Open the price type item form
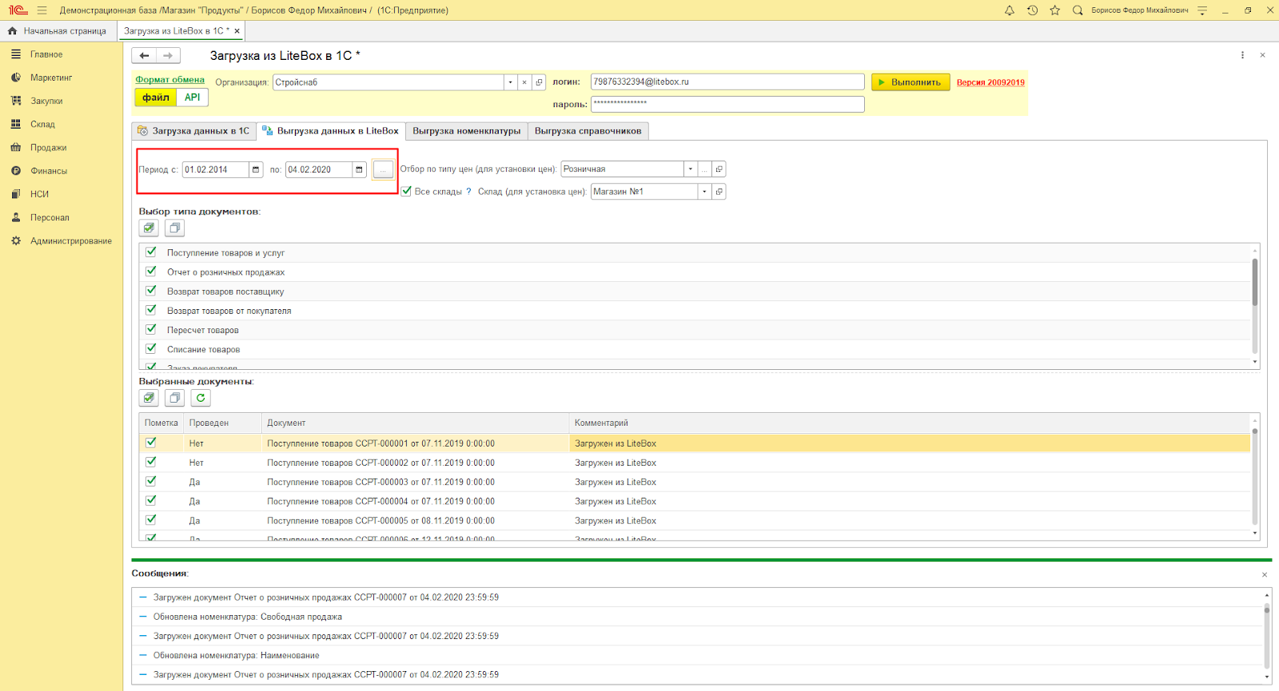The height and width of the screenshot is (691, 1279). 719,169
